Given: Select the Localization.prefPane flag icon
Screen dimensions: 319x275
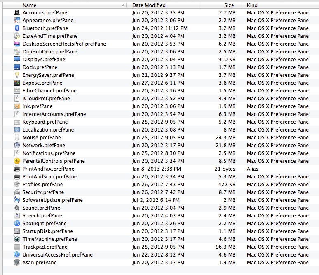Looking at the screenshot, I should coord(17,129).
